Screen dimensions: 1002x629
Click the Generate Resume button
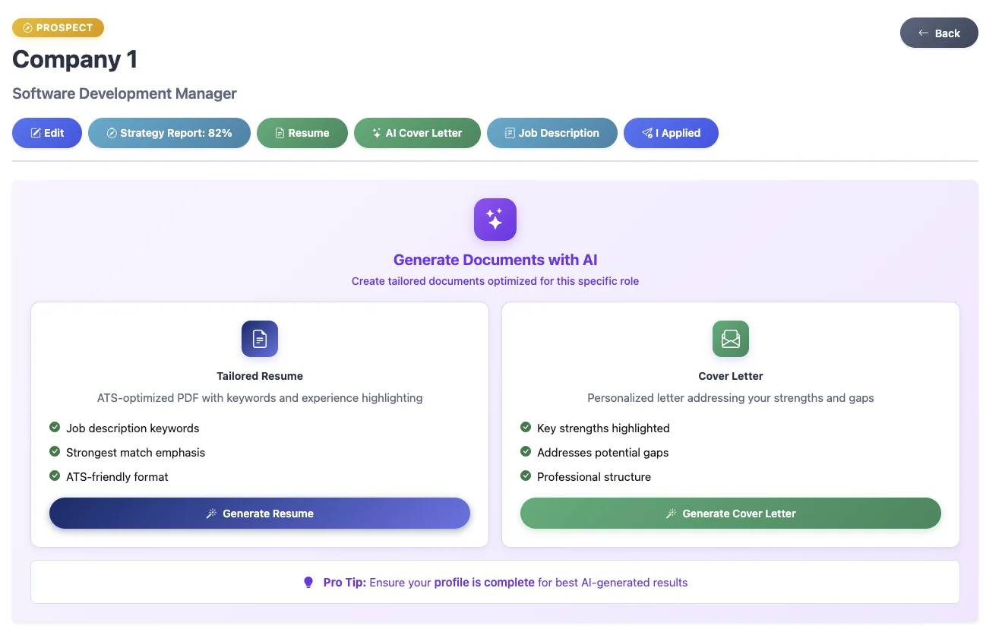pyautogui.click(x=259, y=513)
